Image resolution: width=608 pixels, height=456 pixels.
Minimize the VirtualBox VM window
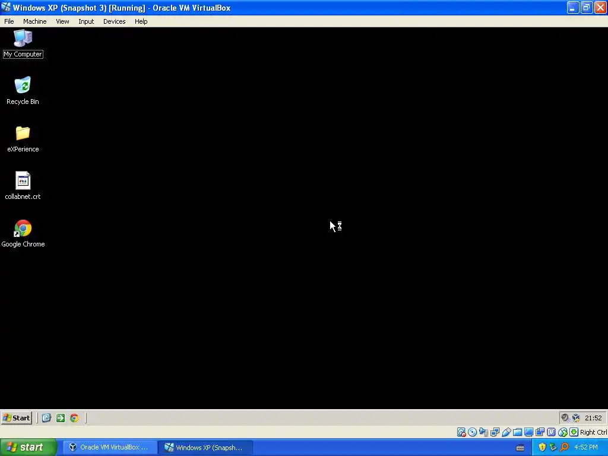(573, 7)
